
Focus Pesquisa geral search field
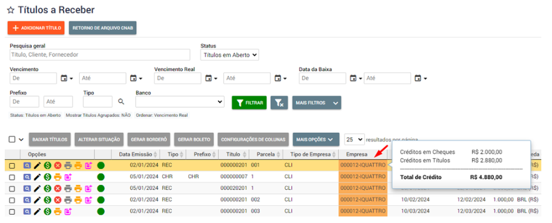[100, 55]
